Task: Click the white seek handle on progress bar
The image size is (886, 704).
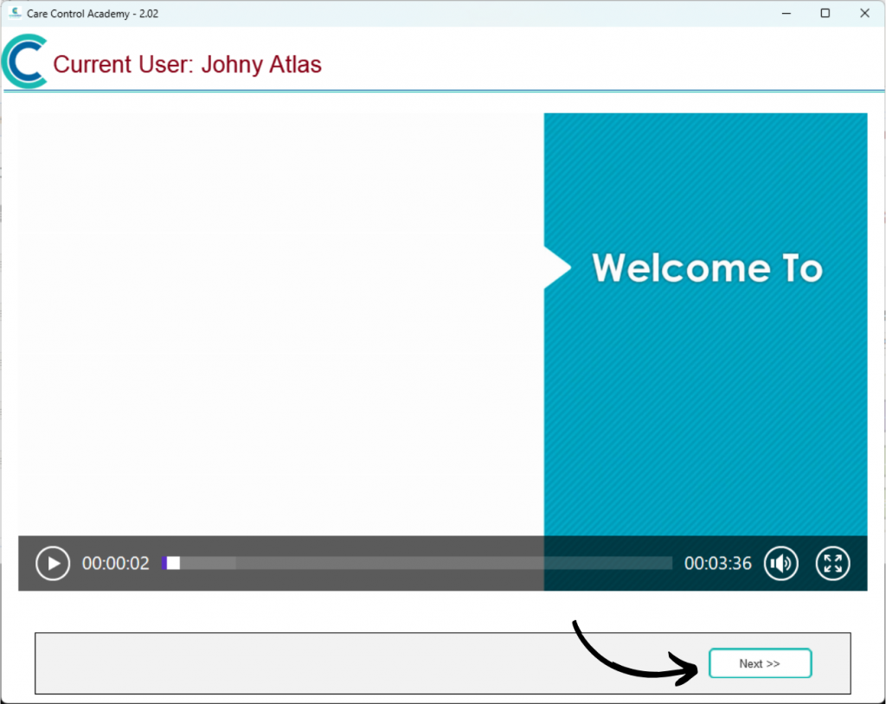Action: pos(173,563)
